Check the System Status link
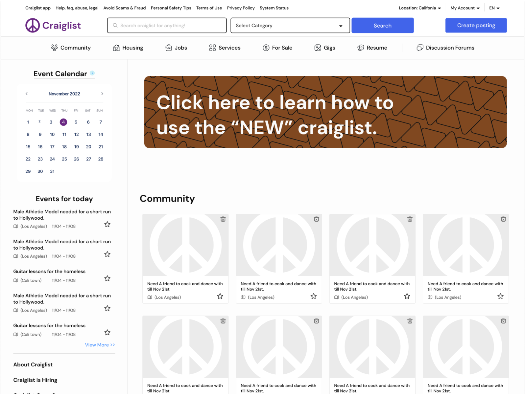The height and width of the screenshot is (394, 525). (x=274, y=8)
